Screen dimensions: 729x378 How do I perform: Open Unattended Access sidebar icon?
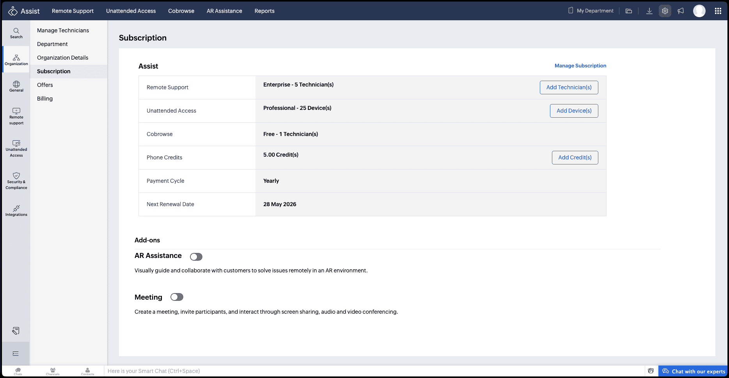click(x=16, y=148)
